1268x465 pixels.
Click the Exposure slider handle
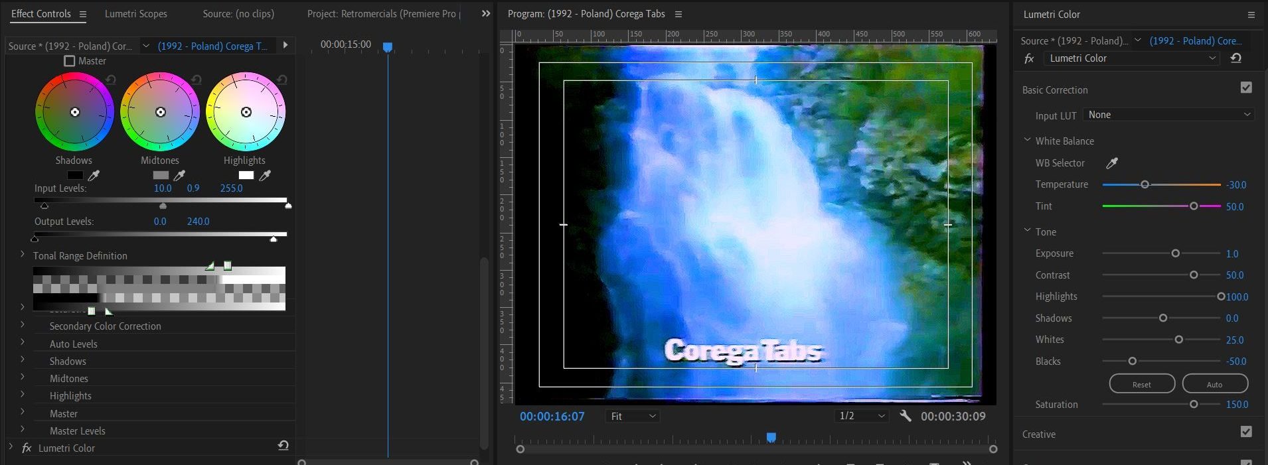1176,253
